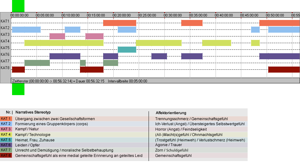
Task: Click 'Ich-Verlust (Angst) / Übersteigertes Selbstwertgefühl'
Action: coord(200,124)
